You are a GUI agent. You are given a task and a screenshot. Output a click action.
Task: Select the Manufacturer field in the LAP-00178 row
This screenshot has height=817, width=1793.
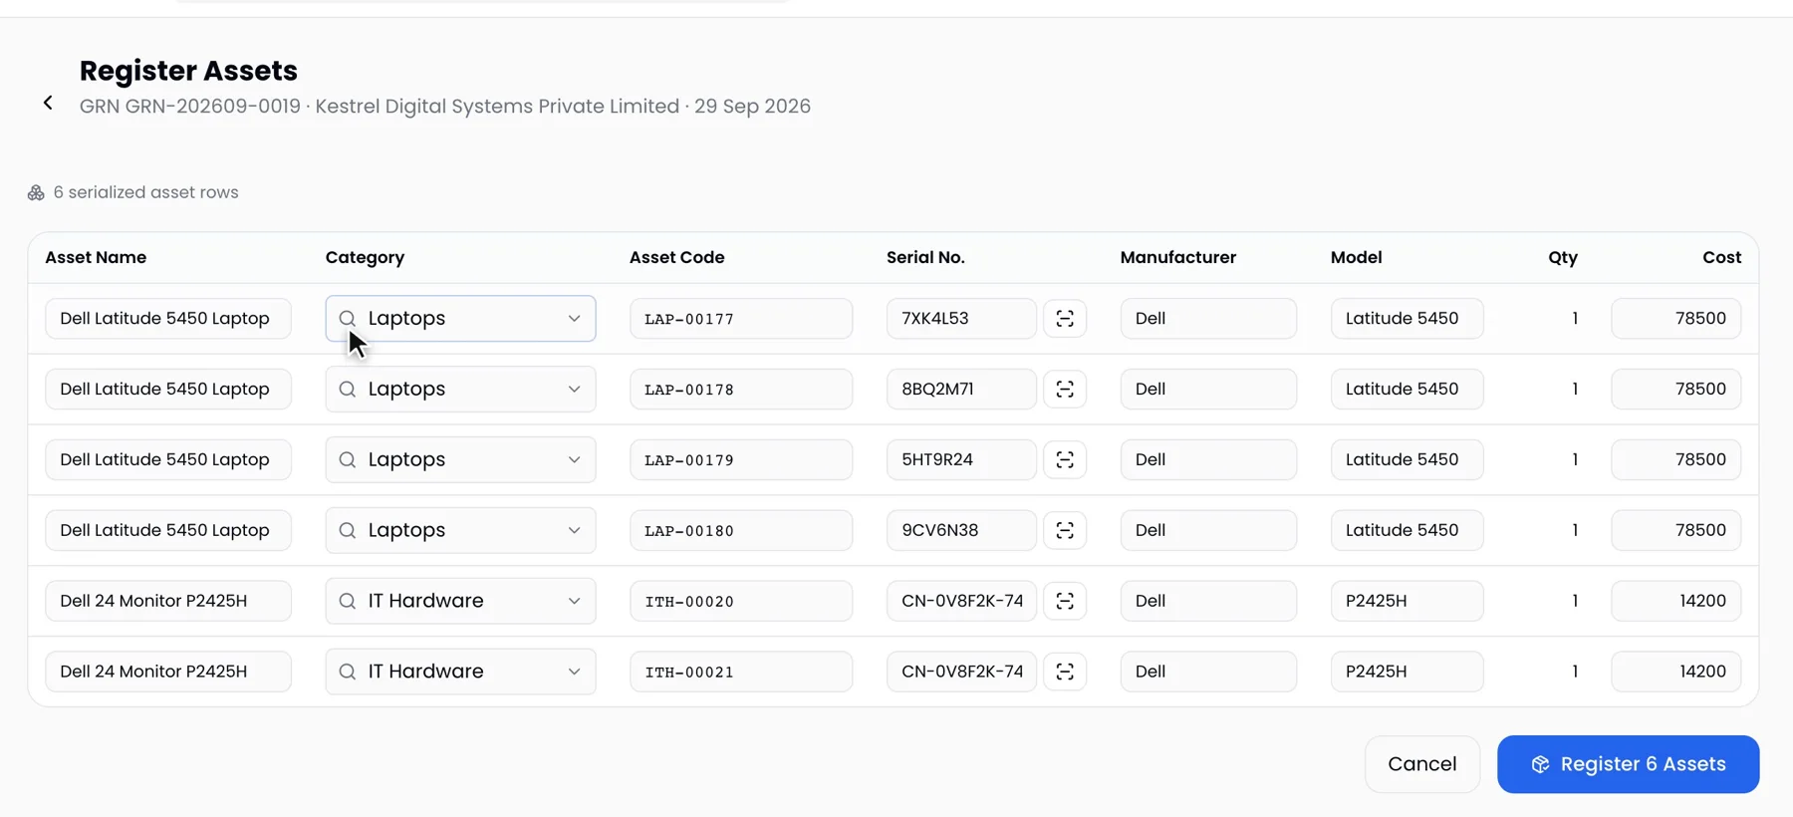pyautogui.click(x=1208, y=390)
